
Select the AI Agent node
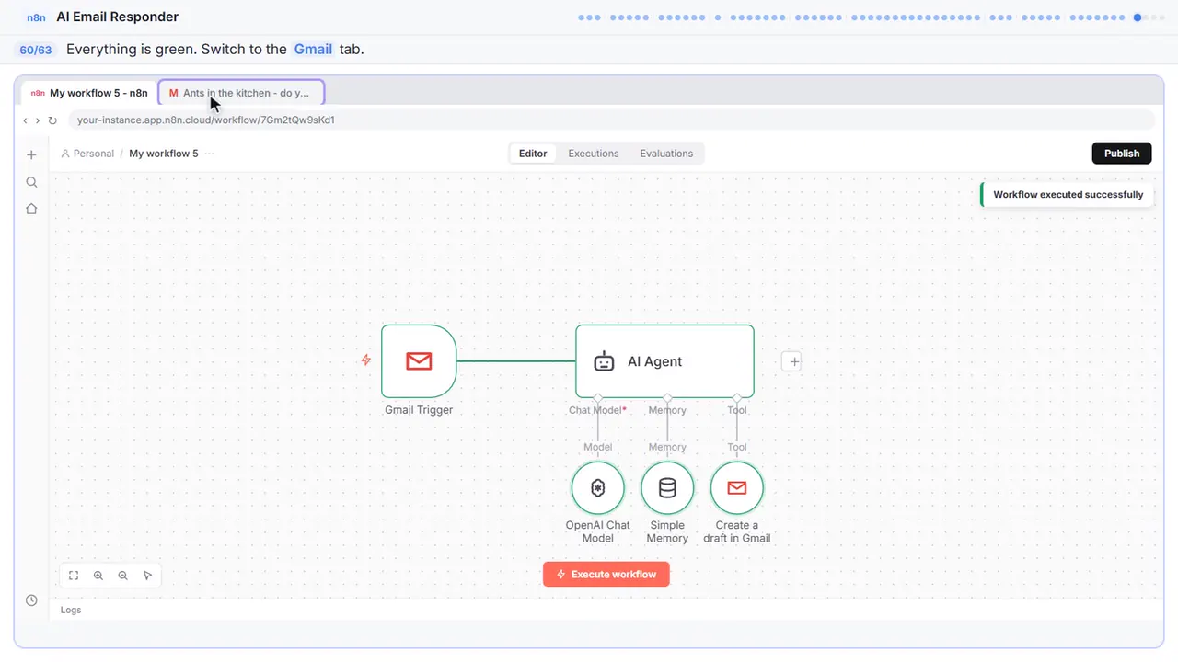pyautogui.click(x=664, y=361)
